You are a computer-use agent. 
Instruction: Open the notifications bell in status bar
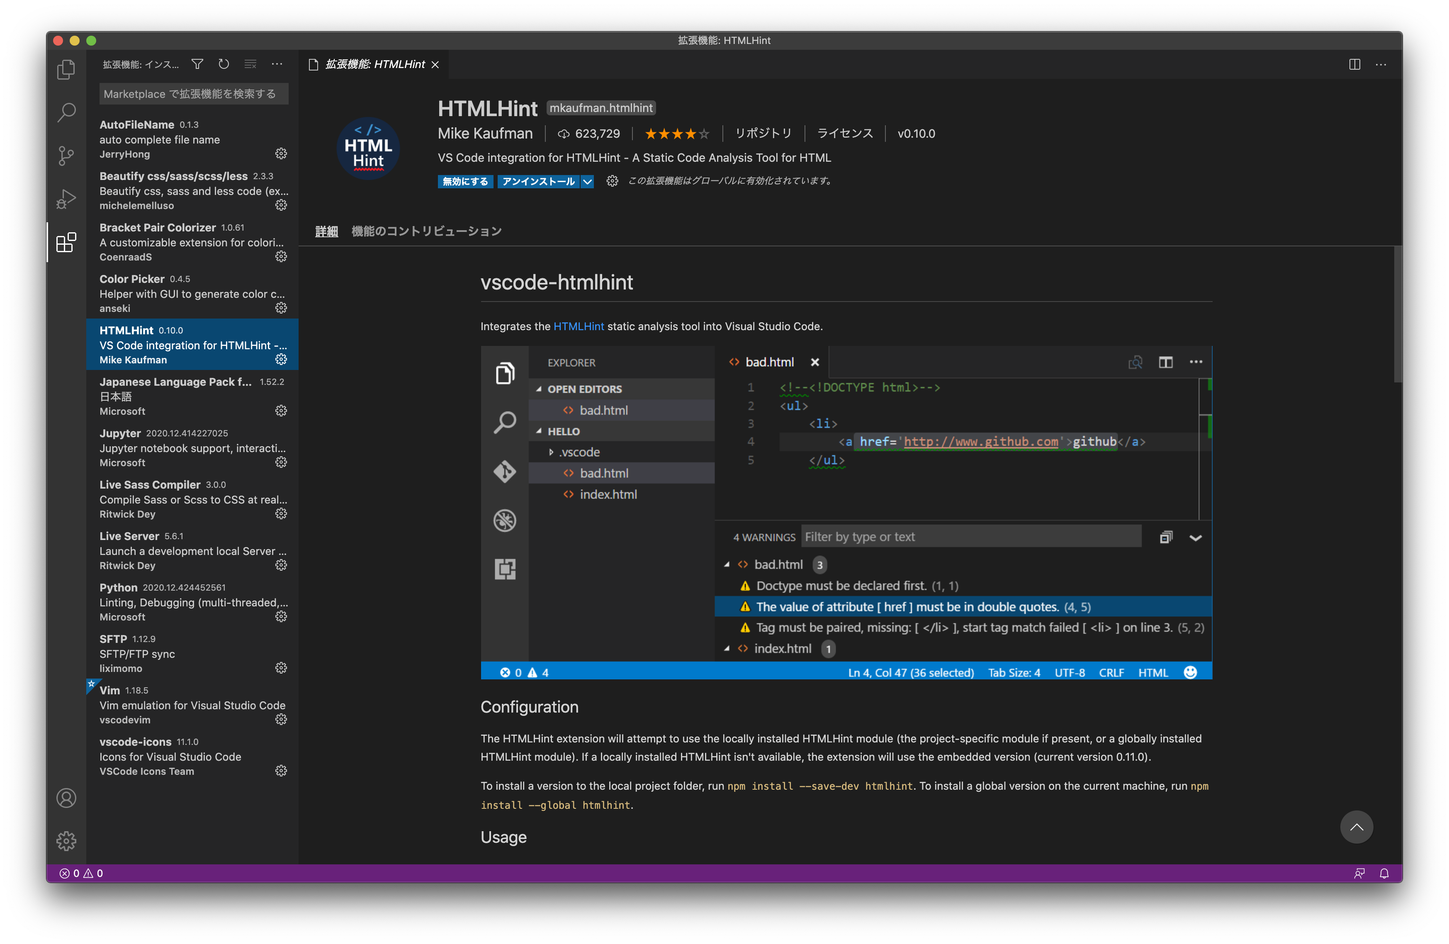(1384, 873)
